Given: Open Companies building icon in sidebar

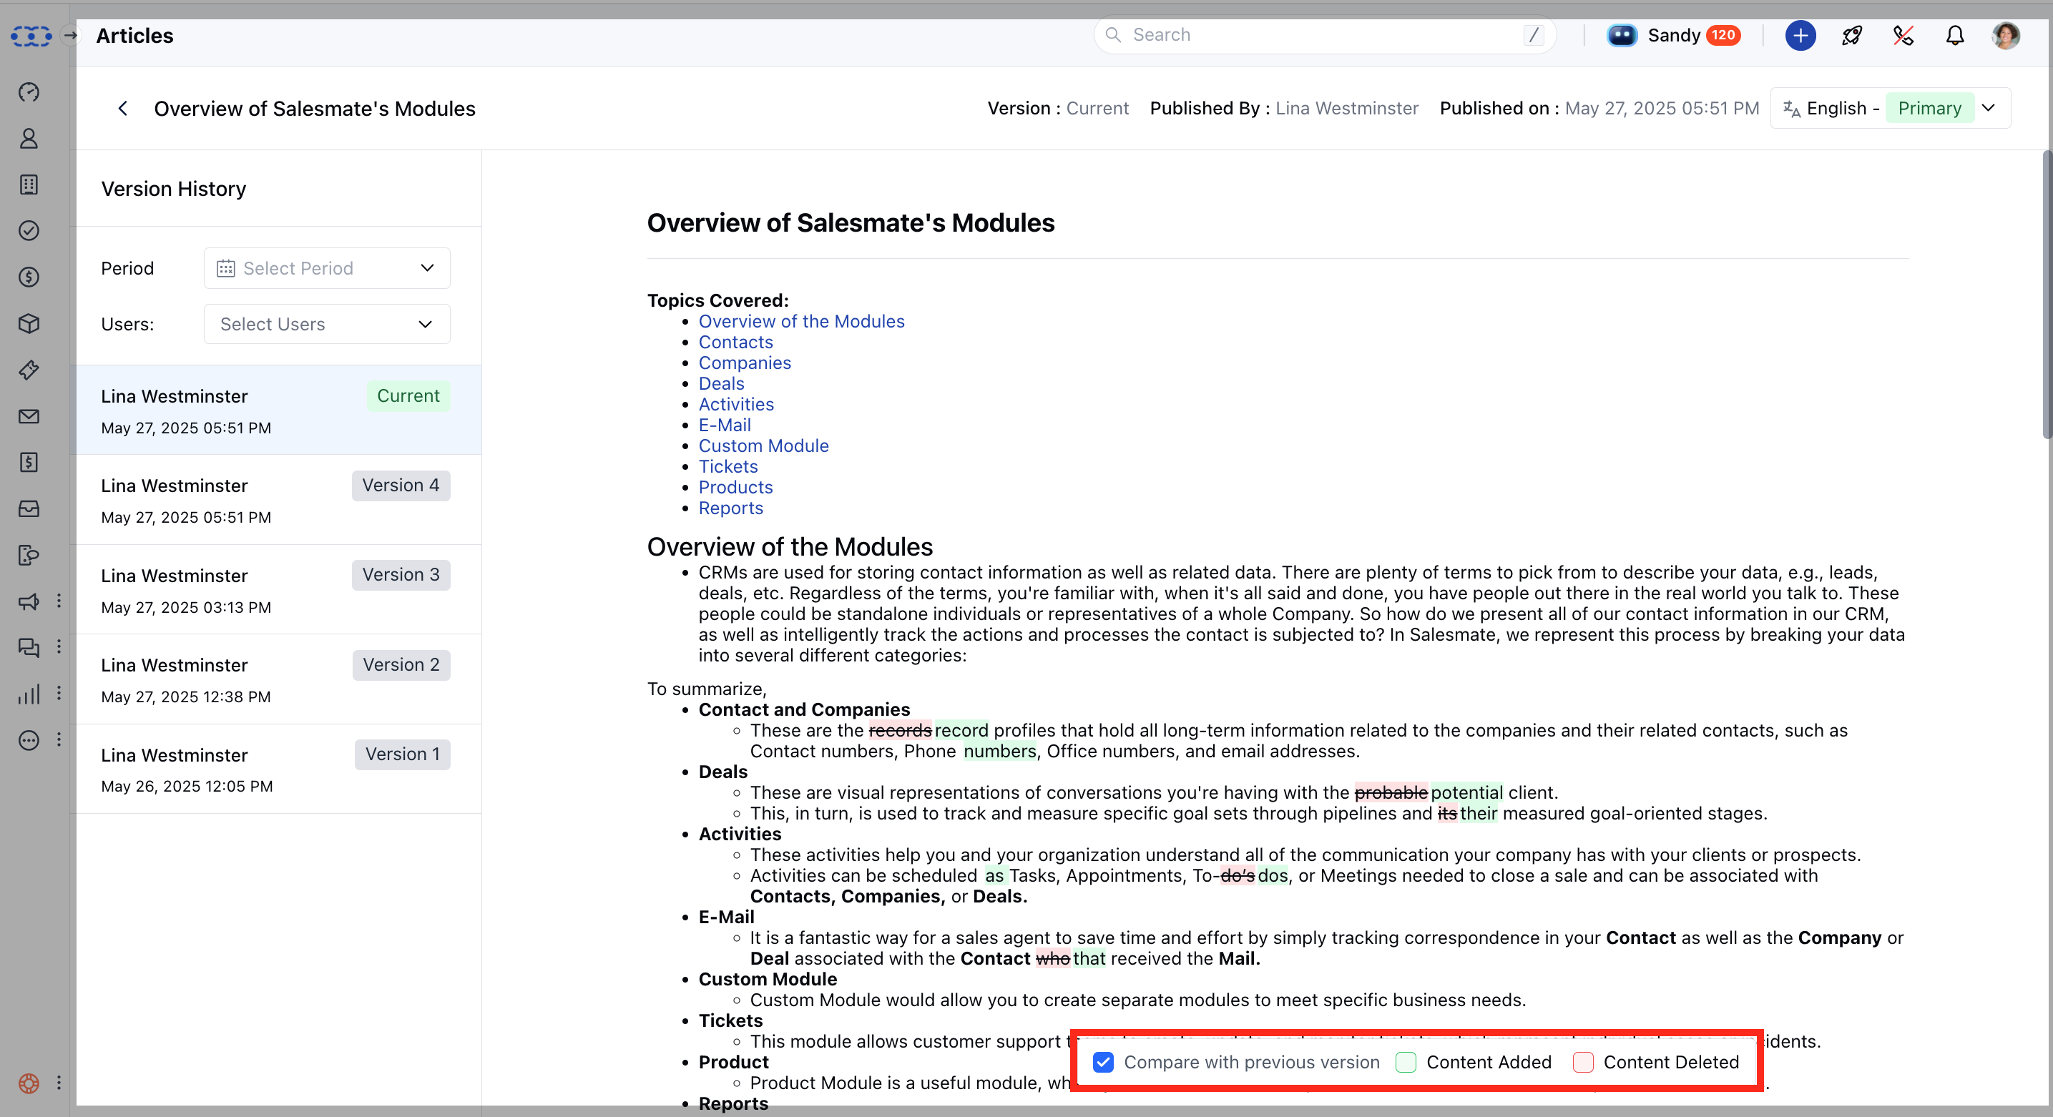Looking at the screenshot, I should pyautogui.click(x=29, y=184).
